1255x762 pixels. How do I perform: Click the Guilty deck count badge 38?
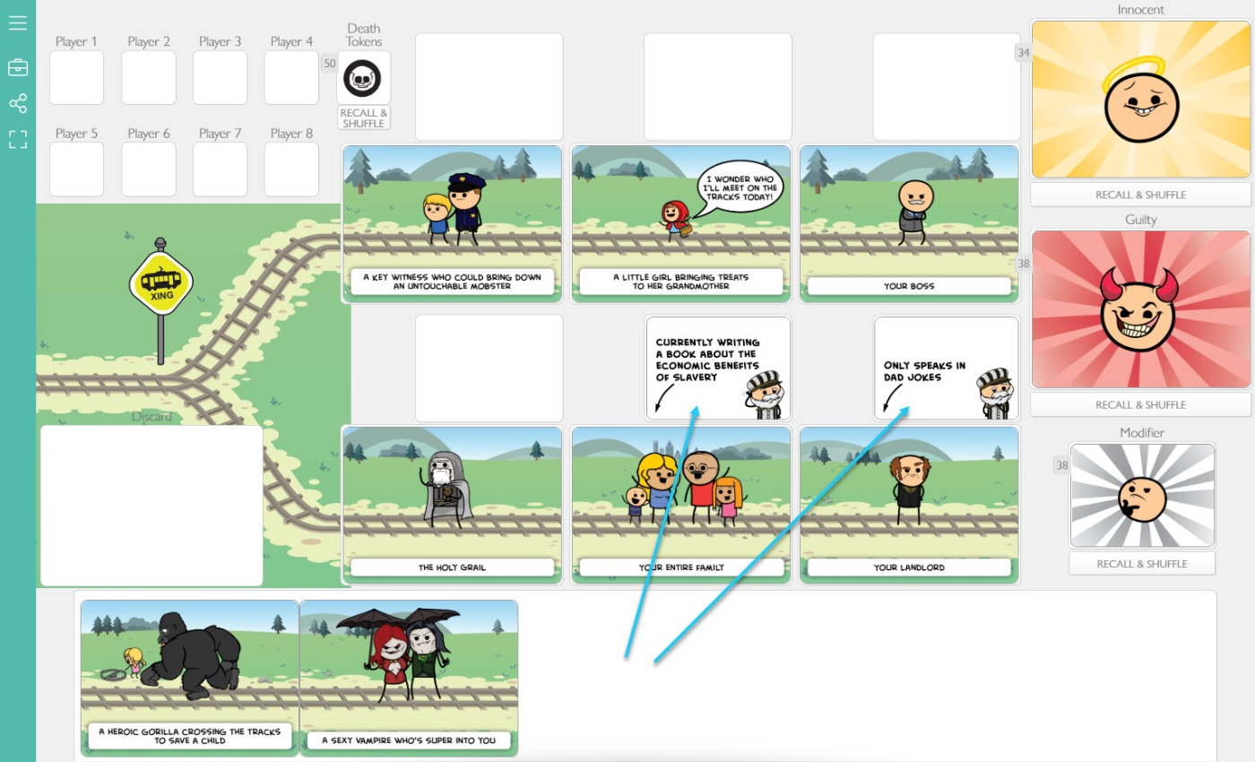1024,264
